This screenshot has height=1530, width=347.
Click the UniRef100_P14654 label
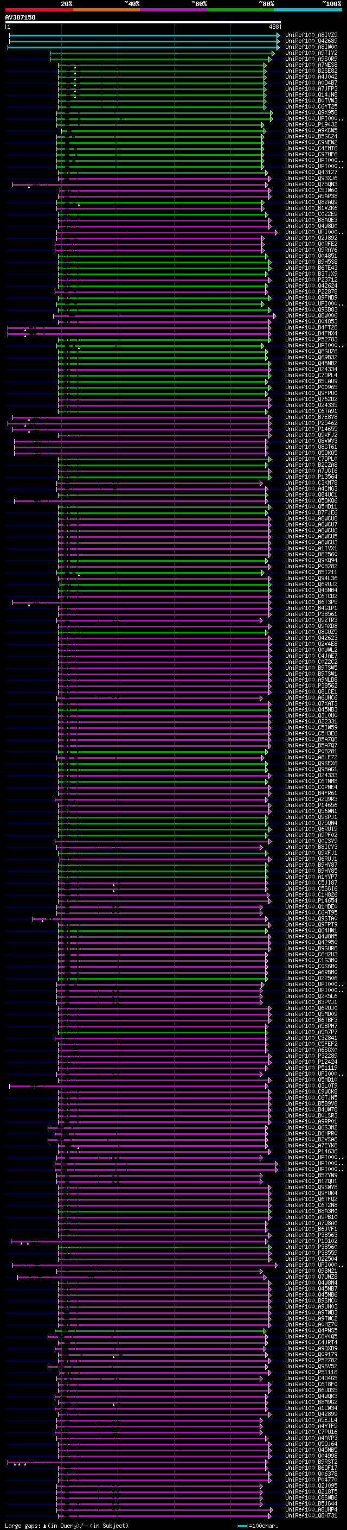311,900
